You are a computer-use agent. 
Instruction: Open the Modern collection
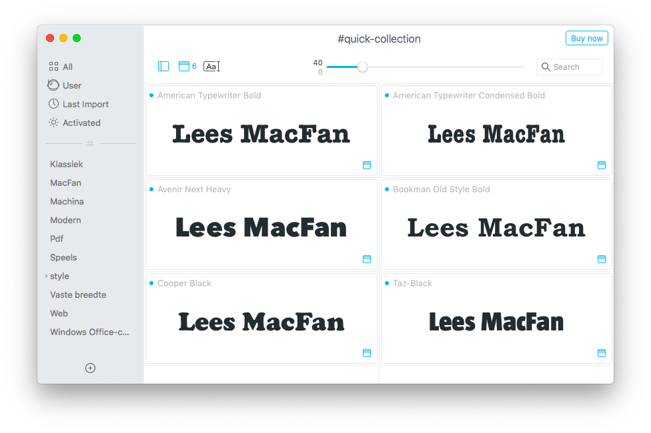point(65,220)
